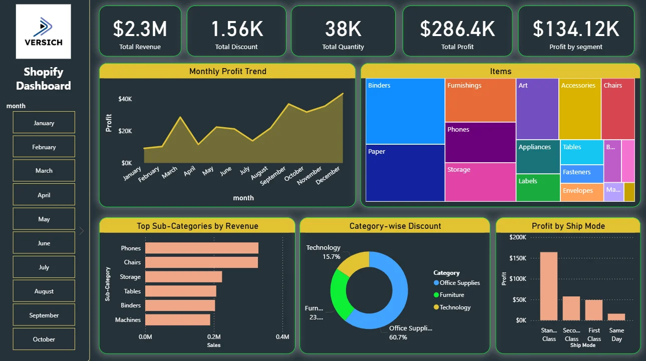Click the Versich logo image
The height and width of the screenshot is (361, 646).
coord(44,32)
